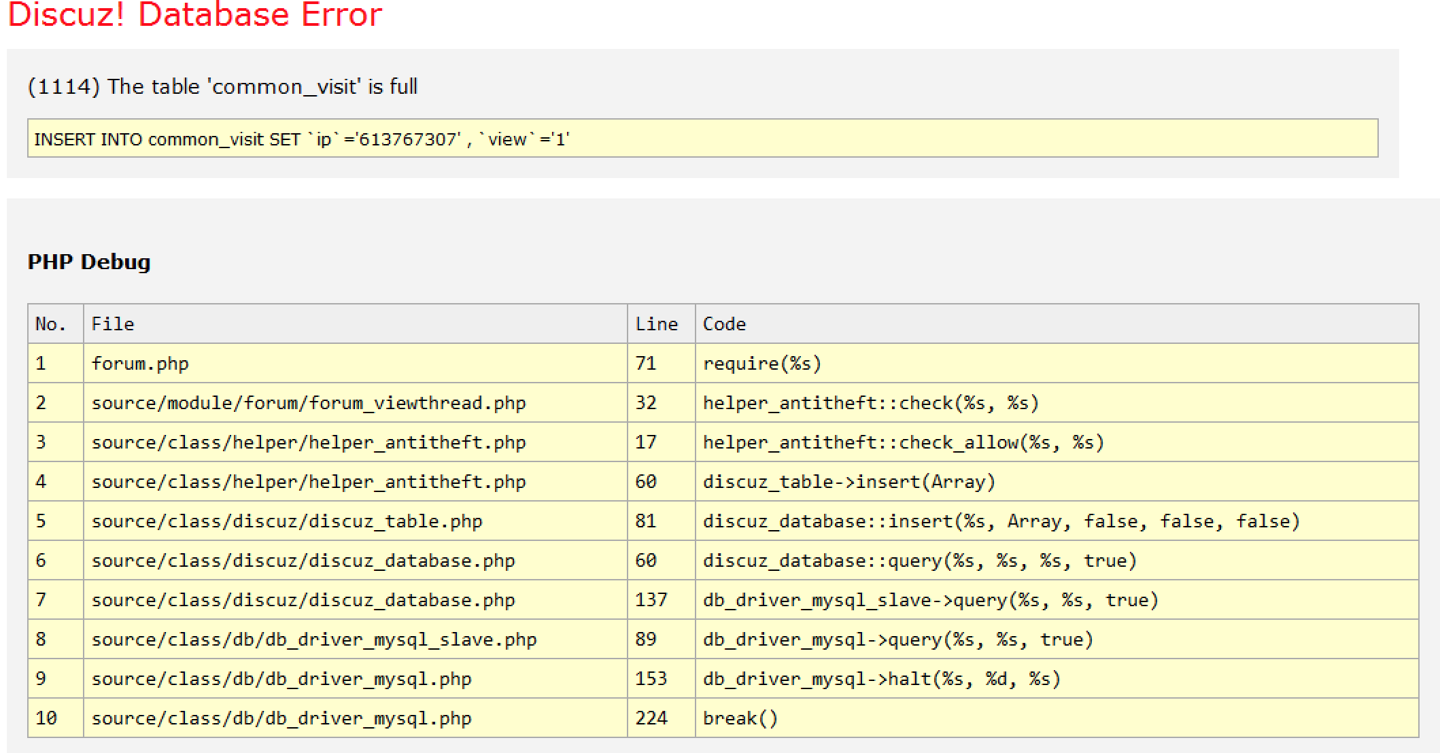Click the 'Discuz! Database Error' heading
This screenshot has height=753, width=1440.
click(x=195, y=15)
